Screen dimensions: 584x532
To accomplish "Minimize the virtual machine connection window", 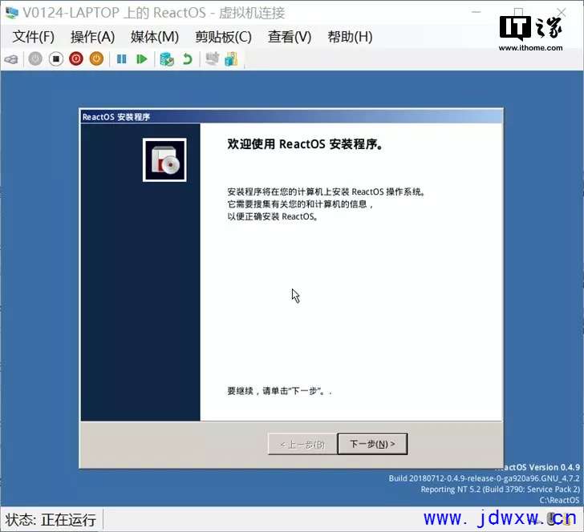I will pyautogui.click(x=476, y=12).
